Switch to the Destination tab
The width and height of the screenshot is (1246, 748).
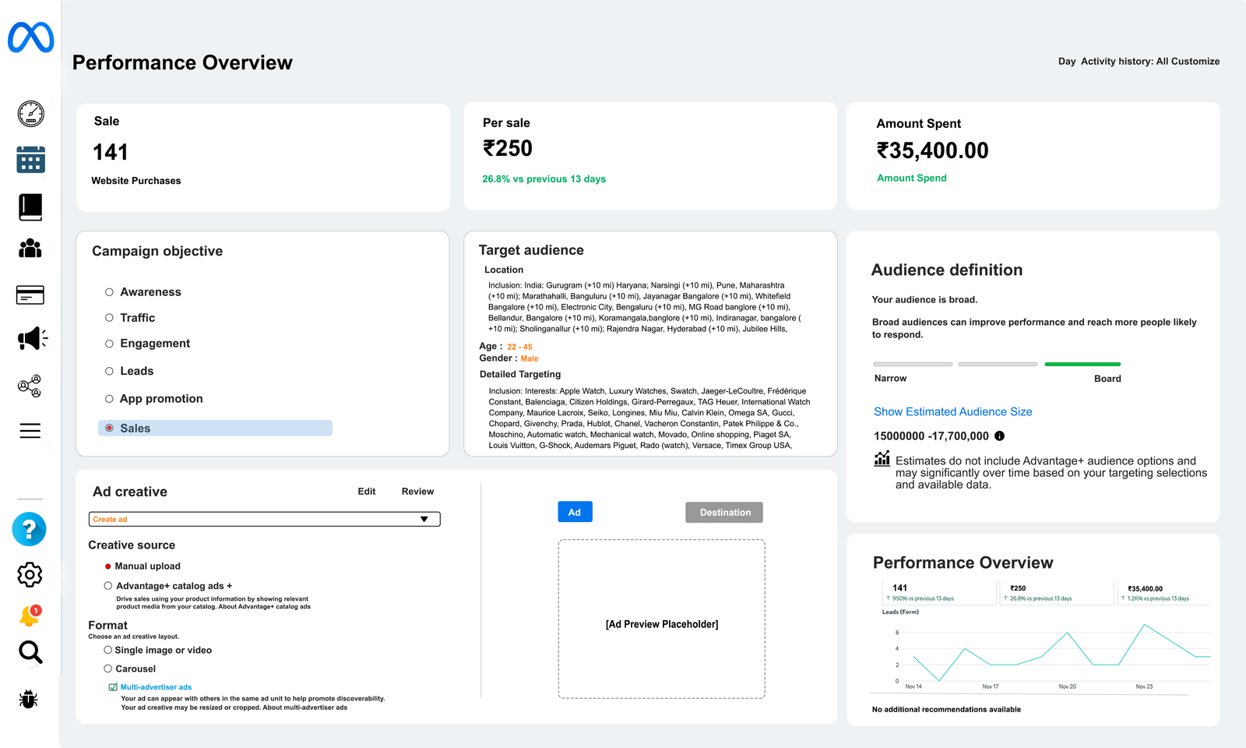pos(724,513)
